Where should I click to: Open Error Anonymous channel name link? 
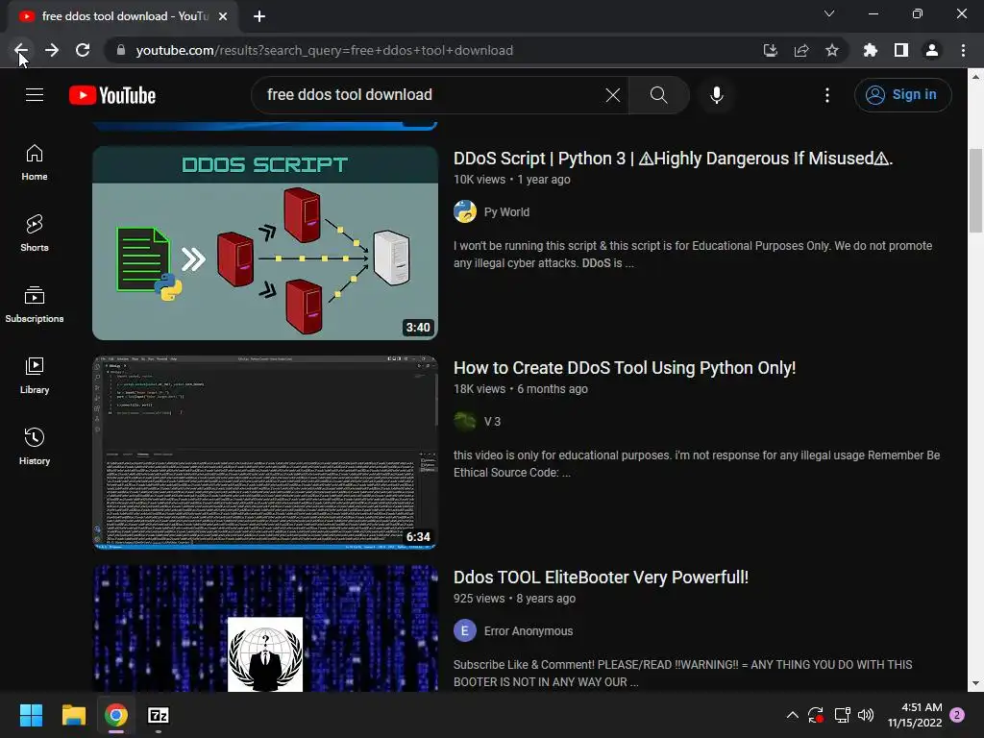click(529, 631)
